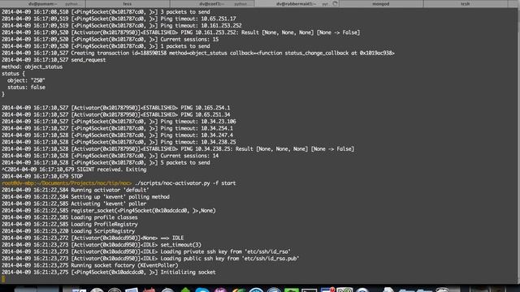Click the 'STOP' log line
The height and width of the screenshot is (292, 520).
(42, 177)
